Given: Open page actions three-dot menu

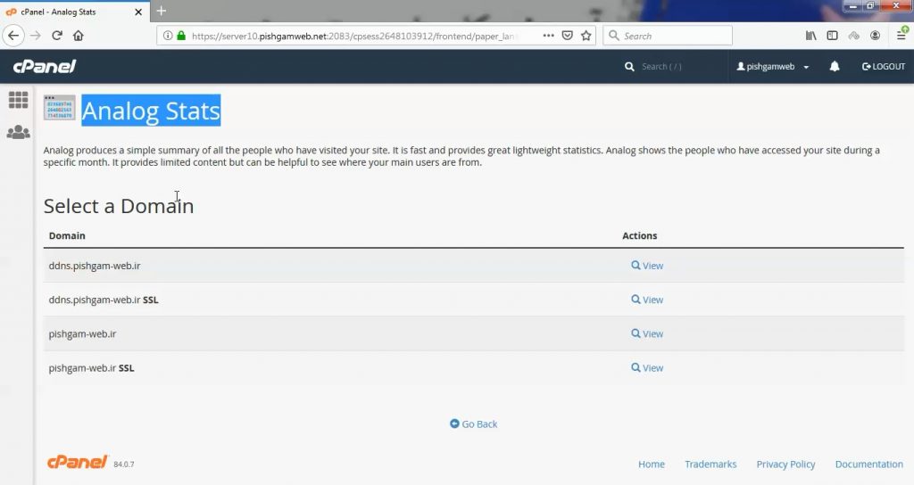Looking at the screenshot, I should pos(549,36).
